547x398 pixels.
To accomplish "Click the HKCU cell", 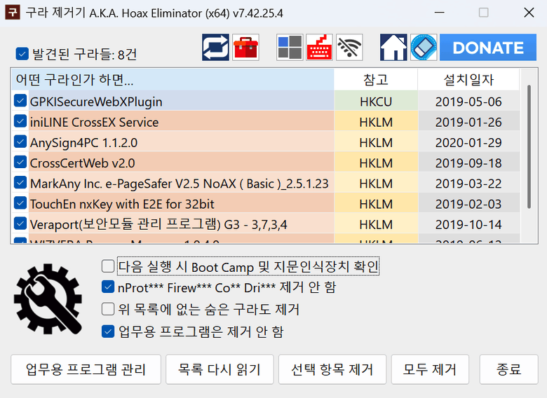I will coord(376,102).
